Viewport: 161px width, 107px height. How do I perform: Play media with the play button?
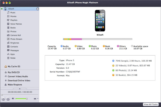[x=3, y=99]
